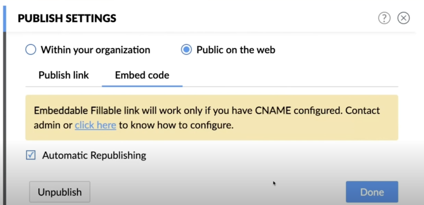The image size is (424, 205).
Task: Switch to the Embed code tab
Action: pyautogui.click(x=142, y=75)
